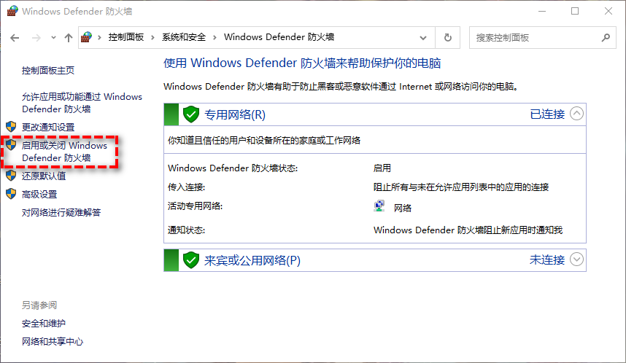This screenshot has height=363, width=626.
Task: Open the recent locations dropdown arrow
Action: click(53, 38)
